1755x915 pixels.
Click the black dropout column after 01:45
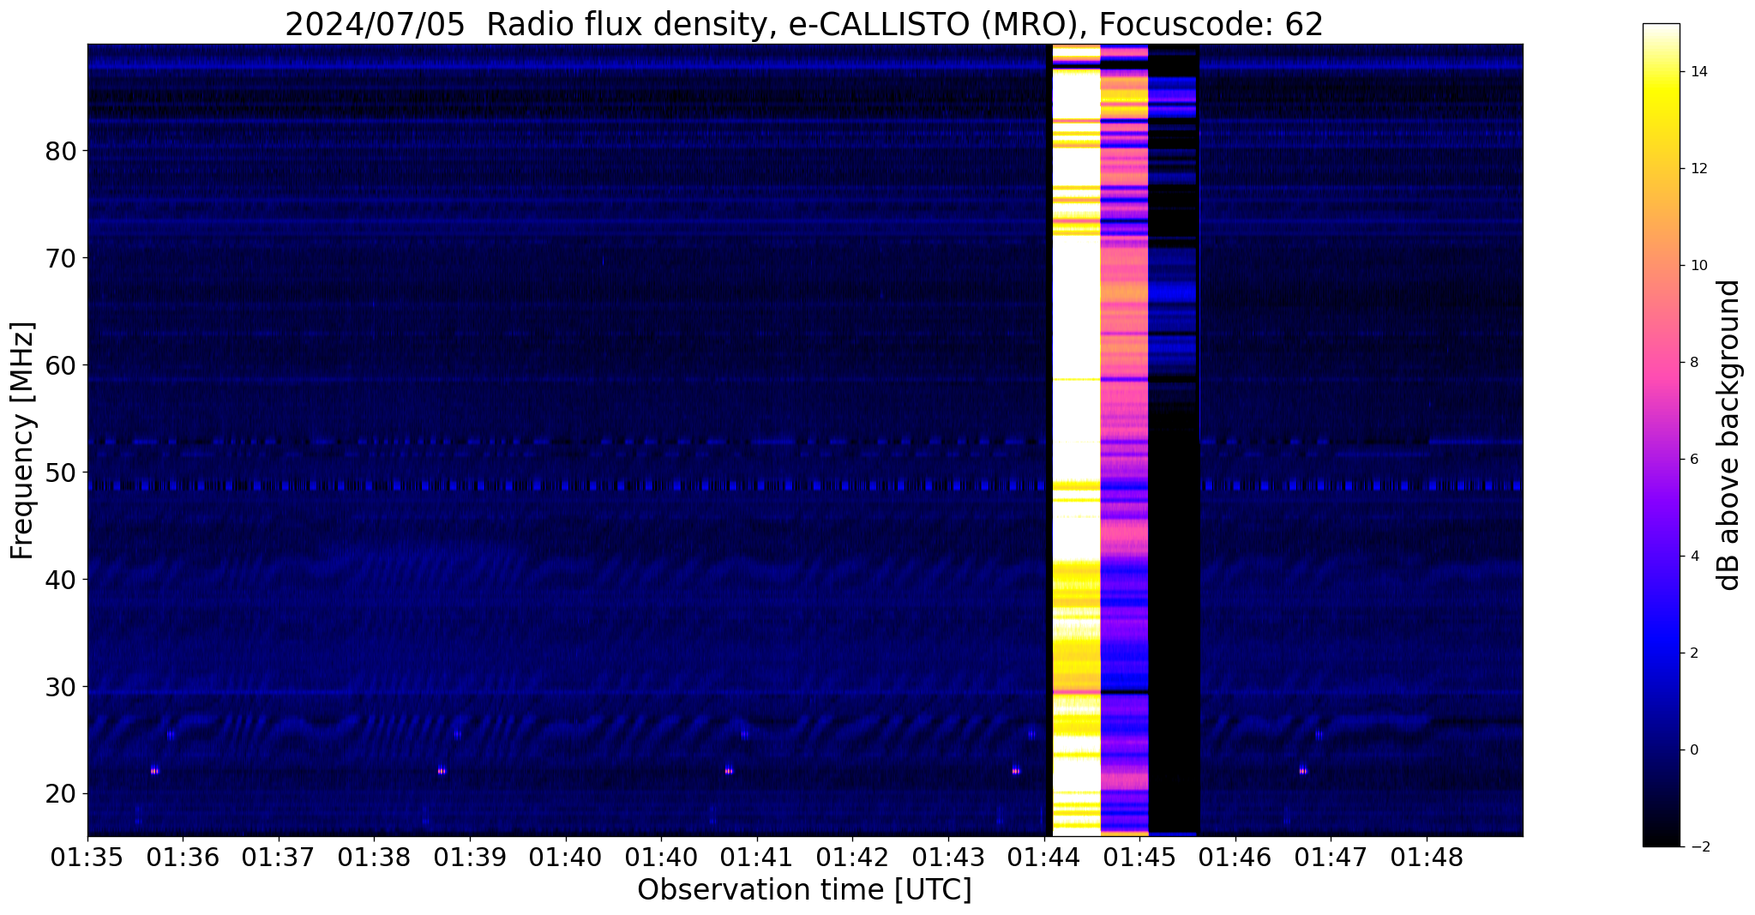1174,440
